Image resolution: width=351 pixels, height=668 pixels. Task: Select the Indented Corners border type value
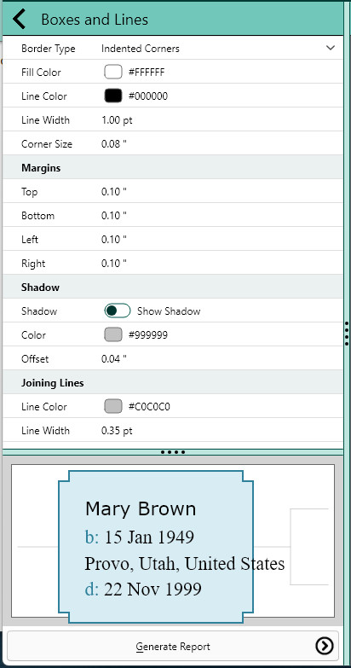(x=141, y=49)
